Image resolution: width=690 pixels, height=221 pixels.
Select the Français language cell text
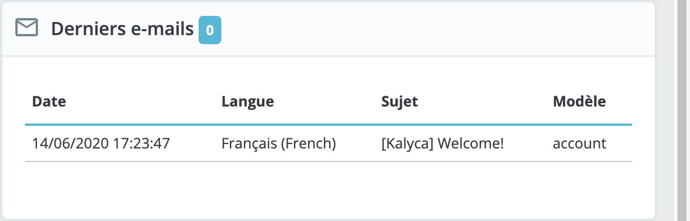point(247,143)
